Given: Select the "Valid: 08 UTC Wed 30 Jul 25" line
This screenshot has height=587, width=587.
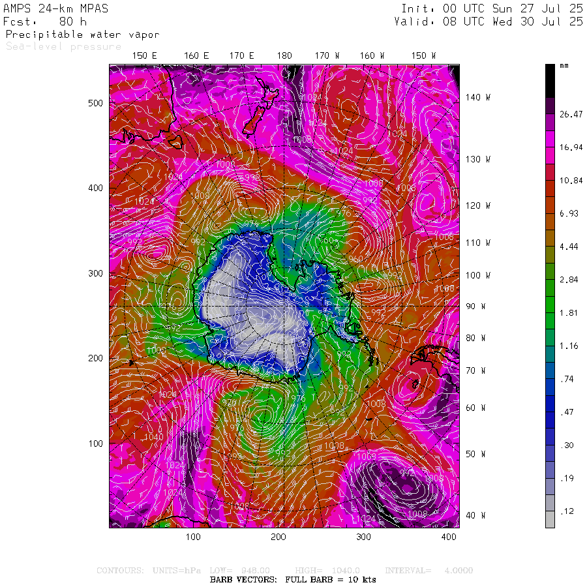Looking at the screenshot, I should click(488, 22).
